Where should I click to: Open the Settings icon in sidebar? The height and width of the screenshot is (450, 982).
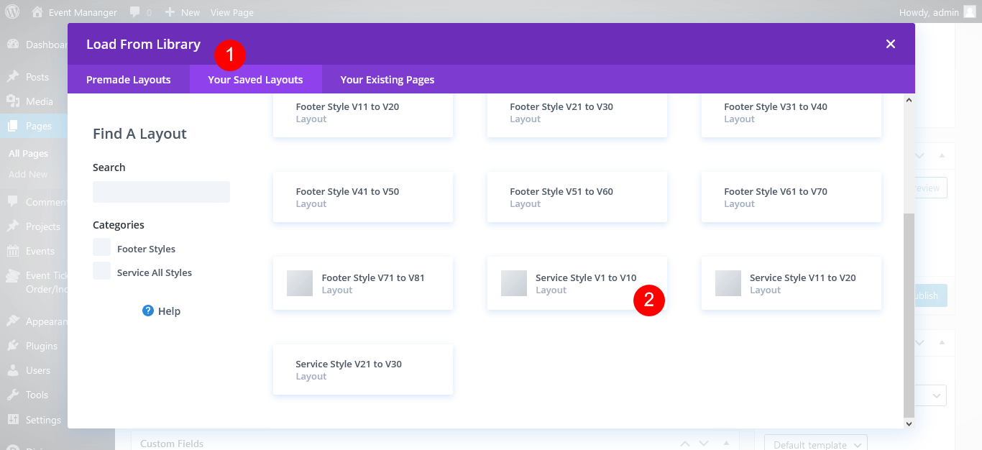coord(13,419)
